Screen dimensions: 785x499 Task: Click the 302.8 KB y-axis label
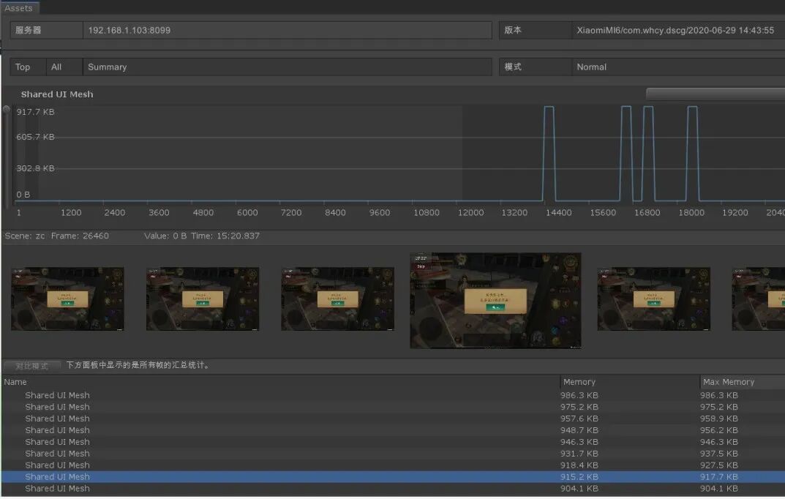pyautogui.click(x=35, y=168)
